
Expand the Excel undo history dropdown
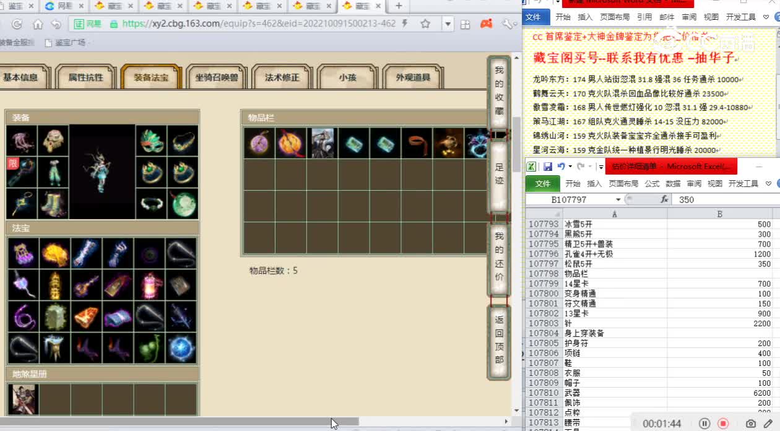pos(569,167)
